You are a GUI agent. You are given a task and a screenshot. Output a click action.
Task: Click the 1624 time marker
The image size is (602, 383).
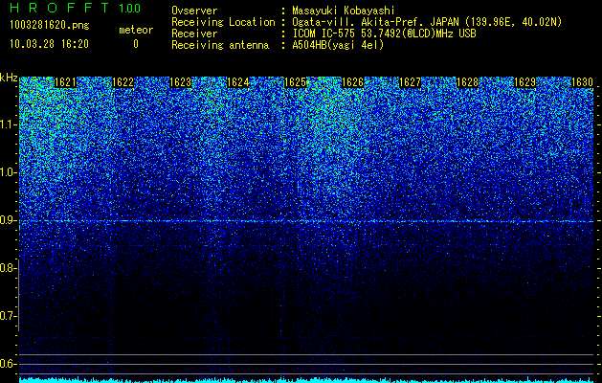click(238, 82)
